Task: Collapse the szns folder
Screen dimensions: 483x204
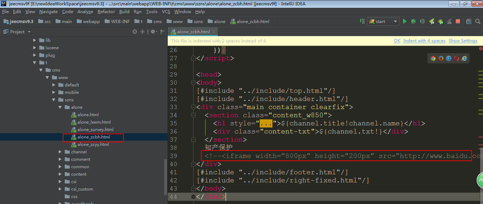Action: point(54,100)
